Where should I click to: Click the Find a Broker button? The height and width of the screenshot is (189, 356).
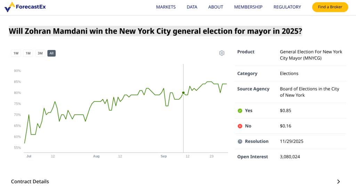coord(330,7)
